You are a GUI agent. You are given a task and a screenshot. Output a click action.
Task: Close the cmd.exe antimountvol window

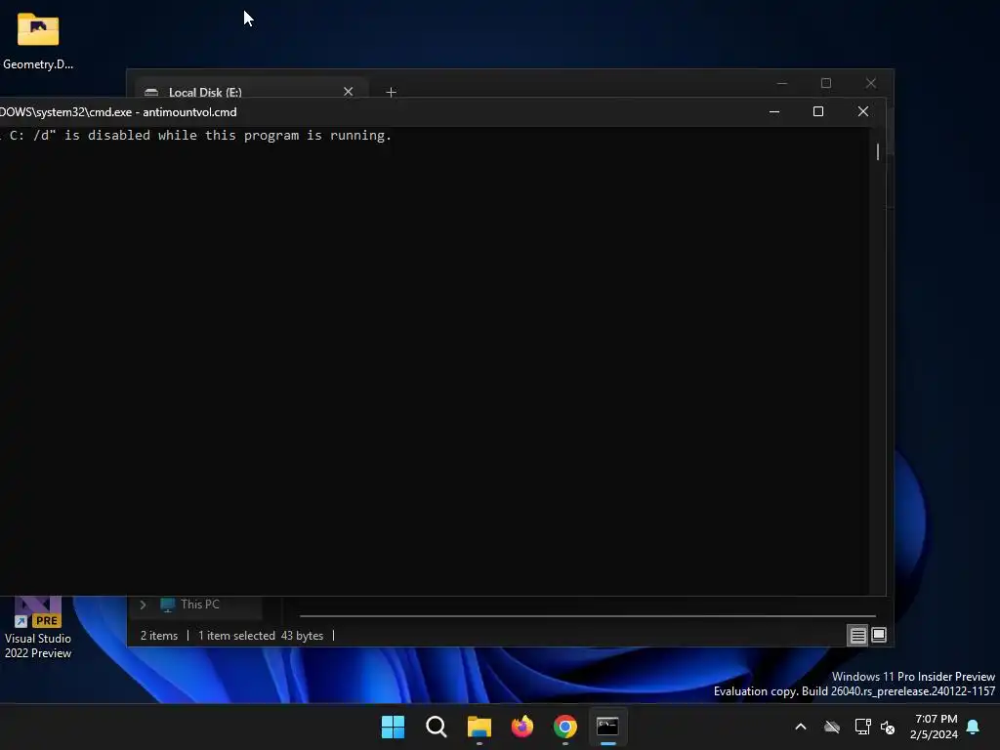[x=863, y=111]
